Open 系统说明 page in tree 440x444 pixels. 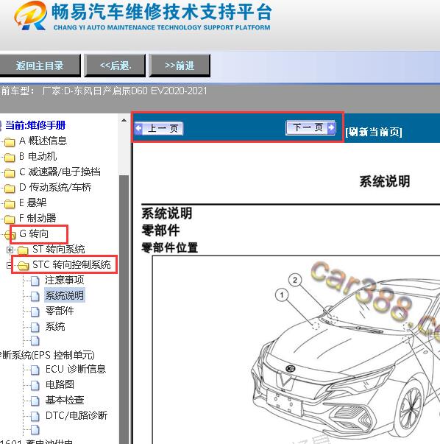pyautogui.click(x=65, y=295)
